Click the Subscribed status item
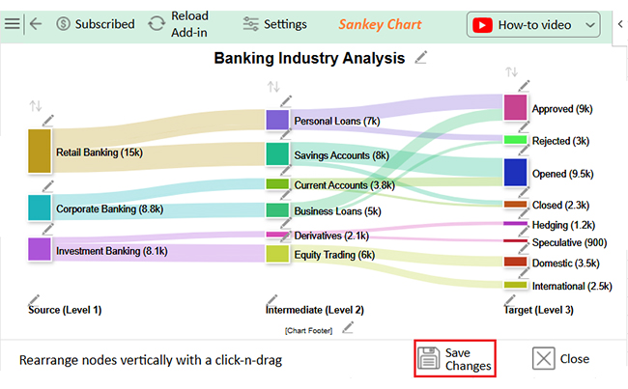Viewport: 628px width, 389px height. point(95,24)
